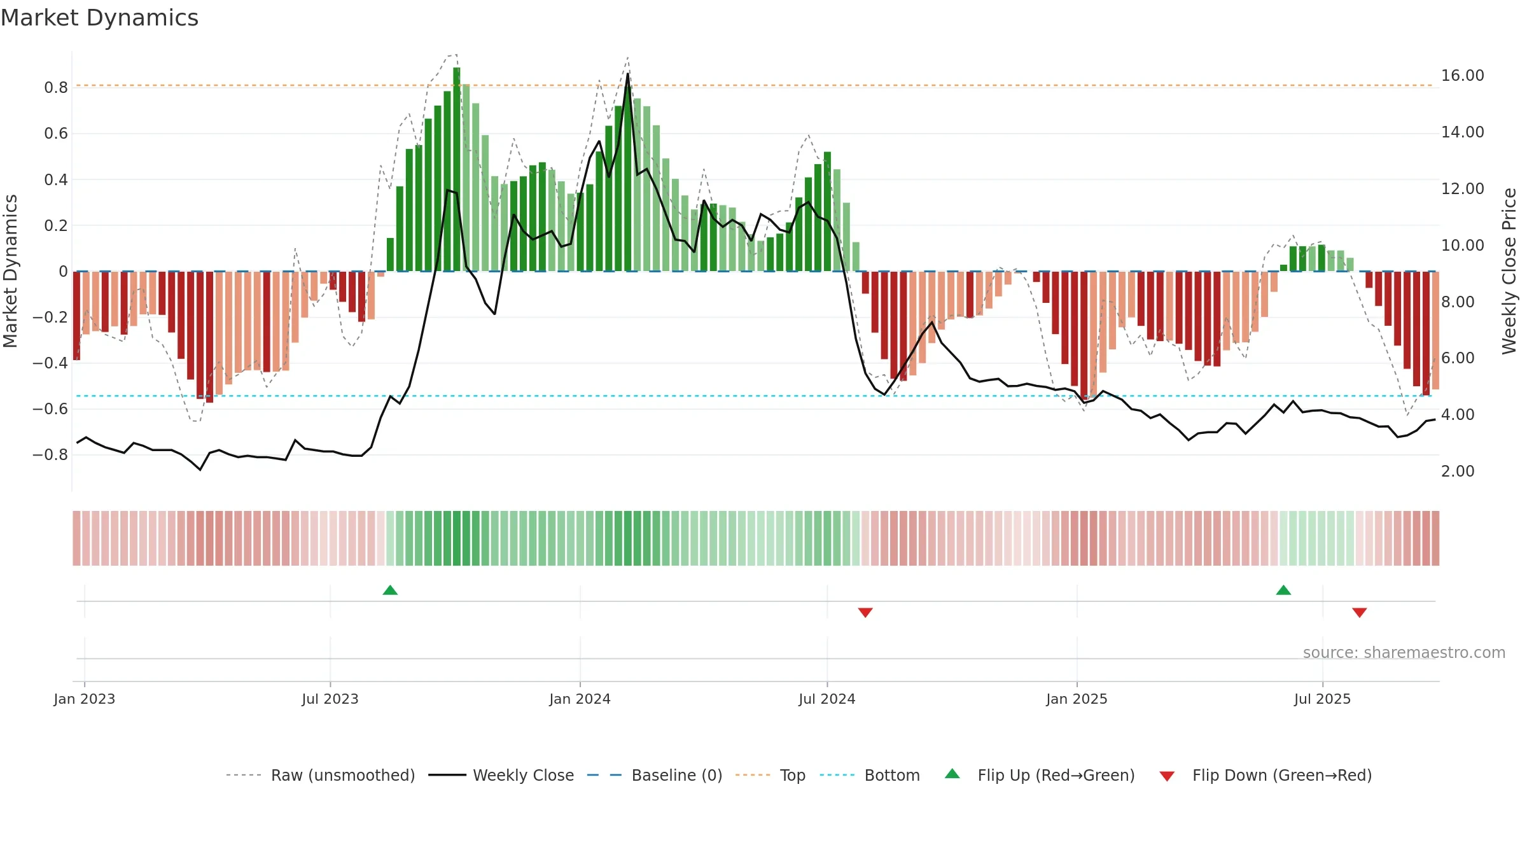Image resolution: width=1527 pixels, height=859 pixels.
Task: Click the 14.00 price axis value
Action: [1463, 132]
